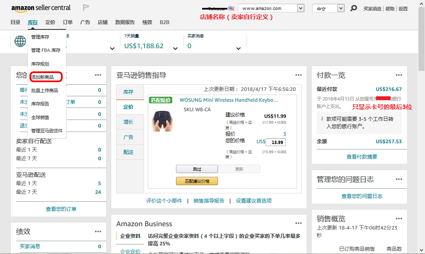Viewport: 425px width, 254px height.
Task: Click the info icon in the payment note
Action: [x=322, y=119]
